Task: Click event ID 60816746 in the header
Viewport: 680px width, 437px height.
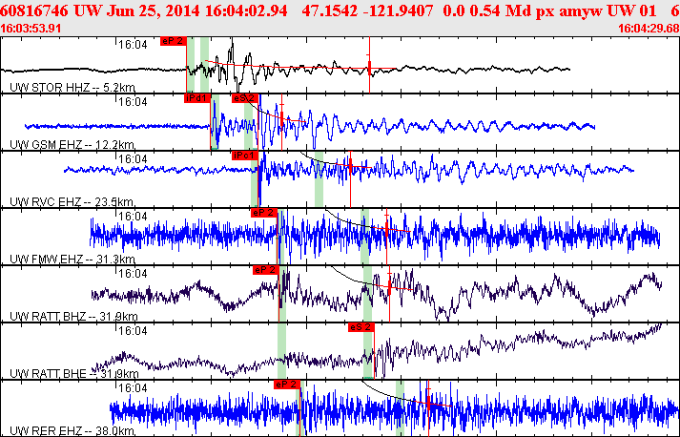Action: click(x=34, y=10)
